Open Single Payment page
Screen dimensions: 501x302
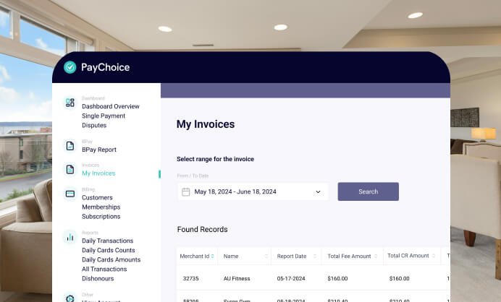104,116
